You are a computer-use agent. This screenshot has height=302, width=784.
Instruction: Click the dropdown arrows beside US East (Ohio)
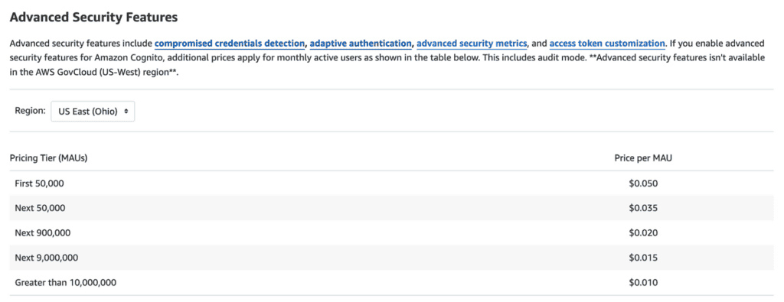(x=126, y=112)
